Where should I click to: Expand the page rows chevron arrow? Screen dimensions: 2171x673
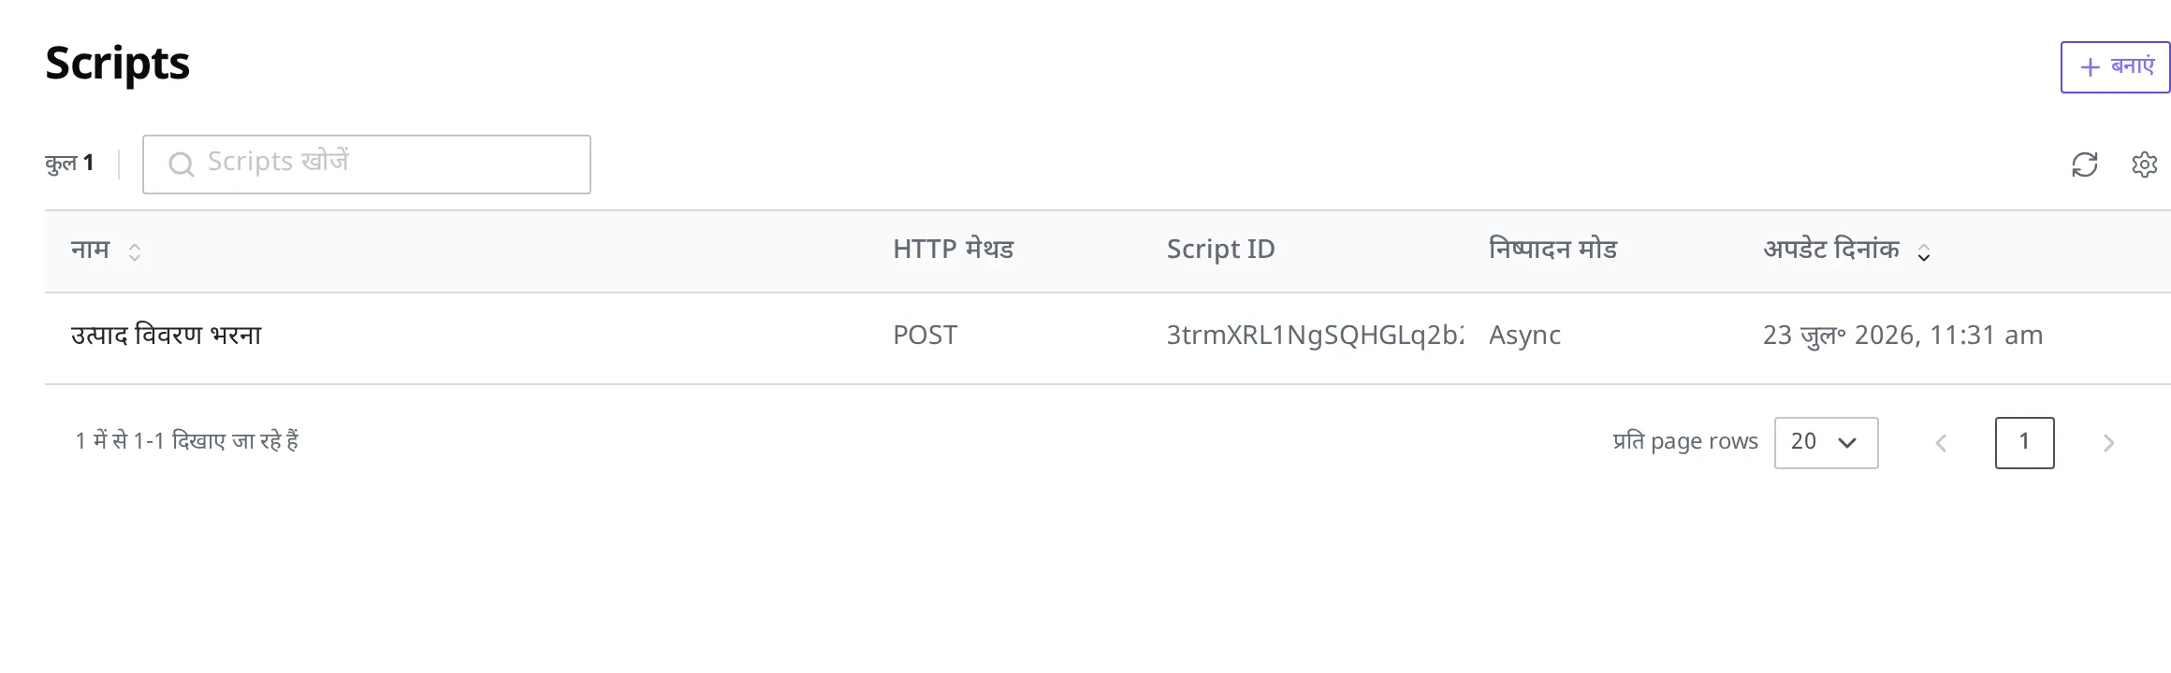point(1847,443)
